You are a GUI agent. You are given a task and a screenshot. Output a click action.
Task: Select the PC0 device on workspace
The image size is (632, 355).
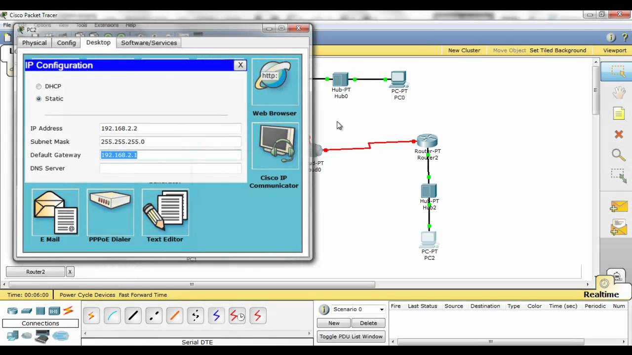[398, 79]
